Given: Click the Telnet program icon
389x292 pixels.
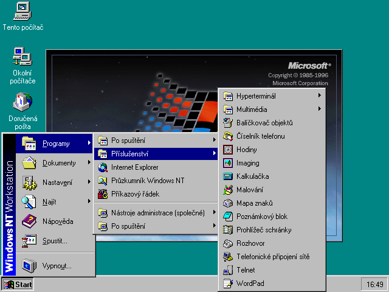Looking at the screenshot, I should pyautogui.click(x=229, y=270).
